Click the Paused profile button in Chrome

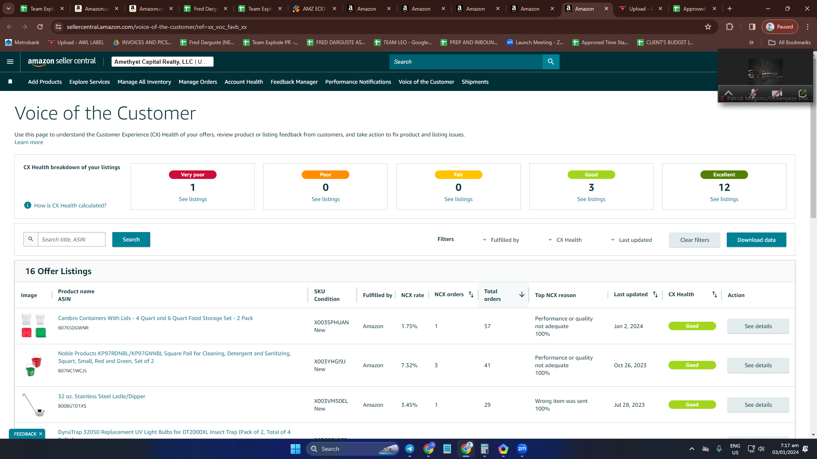pos(780,27)
